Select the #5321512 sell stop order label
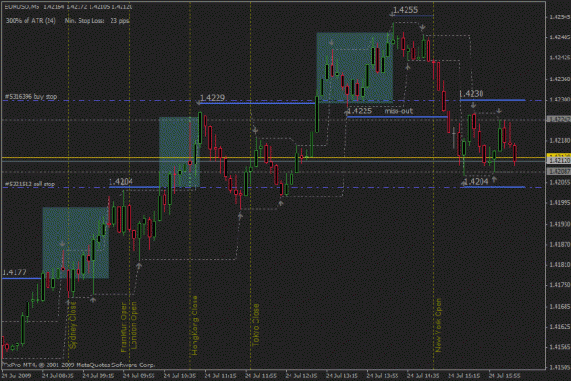Viewport: 571px width, 381px height. pos(30,185)
